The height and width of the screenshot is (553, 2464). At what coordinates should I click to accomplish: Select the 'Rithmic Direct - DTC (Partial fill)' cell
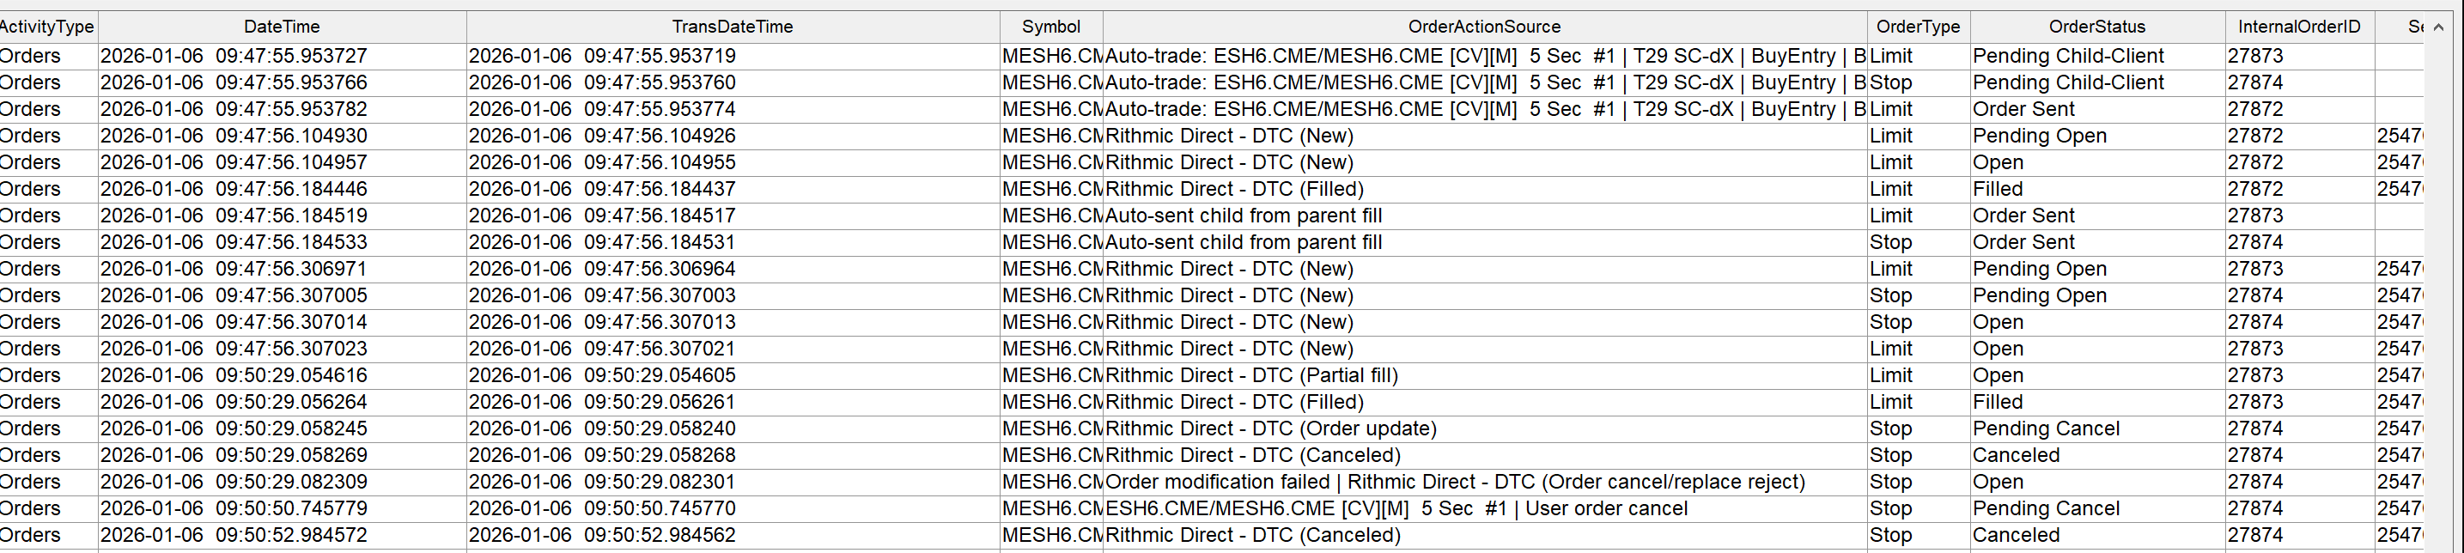(x=1251, y=376)
